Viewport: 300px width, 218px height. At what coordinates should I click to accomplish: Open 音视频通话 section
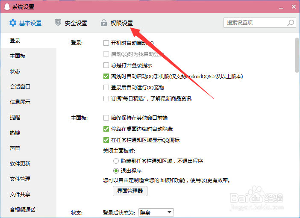(x=28, y=209)
